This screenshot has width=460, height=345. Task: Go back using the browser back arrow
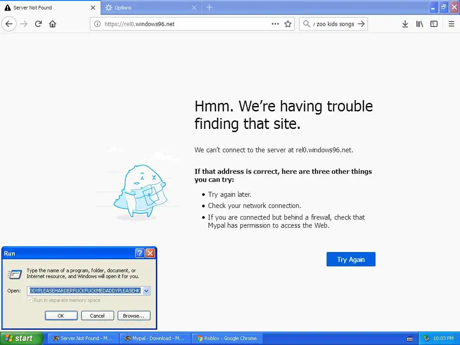coord(9,24)
